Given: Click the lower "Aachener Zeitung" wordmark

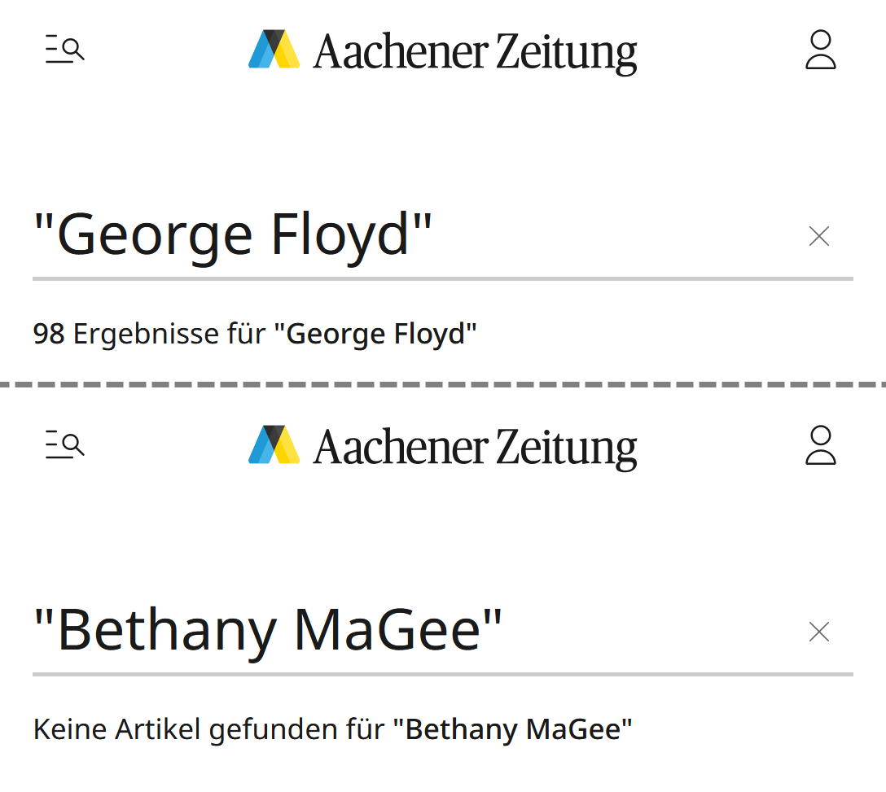Looking at the screenshot, I should [475, 448].
